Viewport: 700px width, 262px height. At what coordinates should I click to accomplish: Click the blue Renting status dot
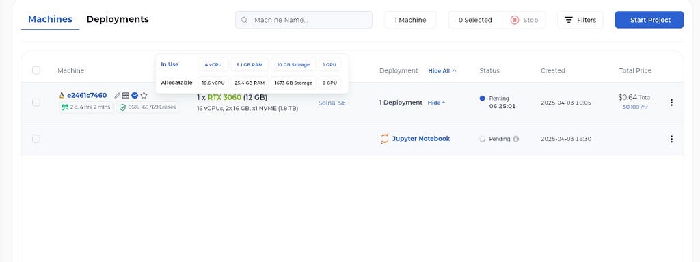[482, 98]
